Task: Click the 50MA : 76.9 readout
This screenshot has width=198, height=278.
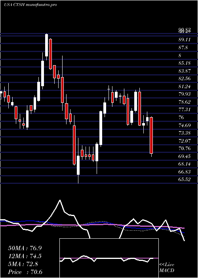Action: click(25, 248)
